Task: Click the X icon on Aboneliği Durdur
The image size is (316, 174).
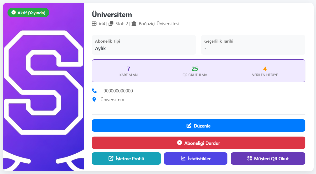Action: [x=179, y=143]
